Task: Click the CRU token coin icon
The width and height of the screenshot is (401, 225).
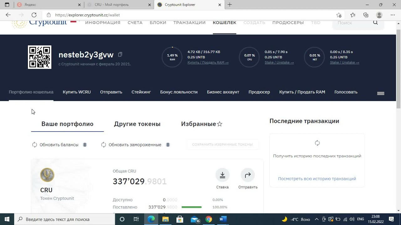Action: point(47,175)
